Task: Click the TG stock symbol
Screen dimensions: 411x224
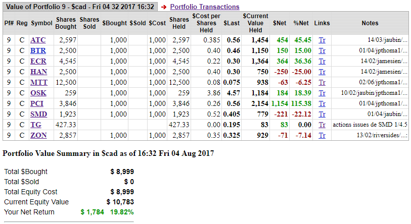Action: 36,125
